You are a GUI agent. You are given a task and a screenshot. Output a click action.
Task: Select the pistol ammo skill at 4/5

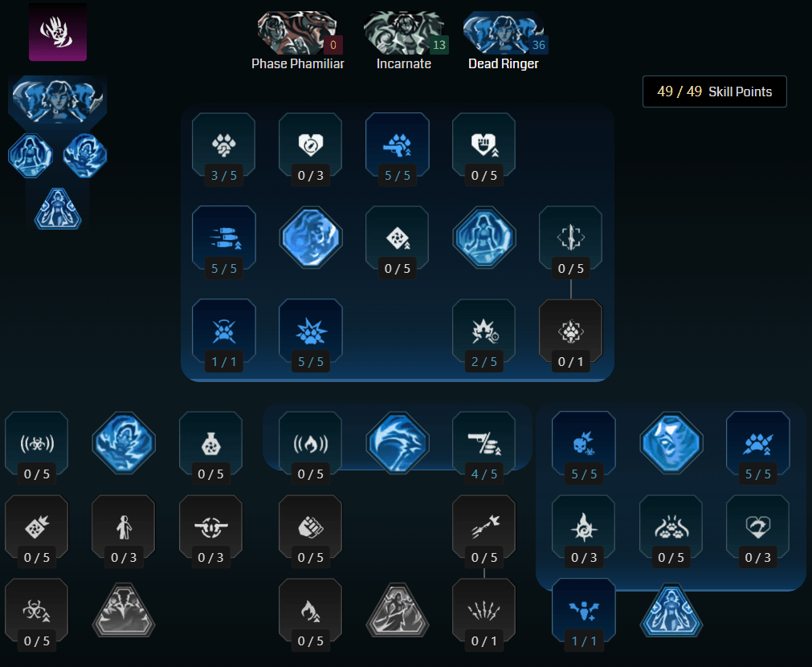(484, 448)
